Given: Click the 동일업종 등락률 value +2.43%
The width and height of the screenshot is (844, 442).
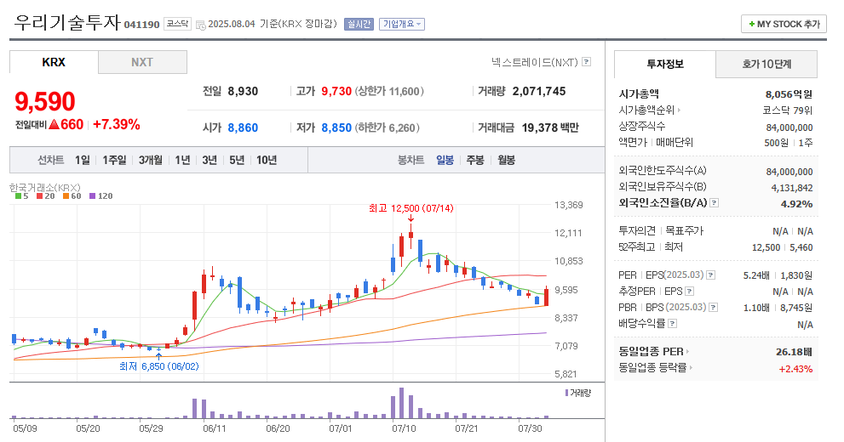Looking at the screenshot, I should (x=795, y=369).
